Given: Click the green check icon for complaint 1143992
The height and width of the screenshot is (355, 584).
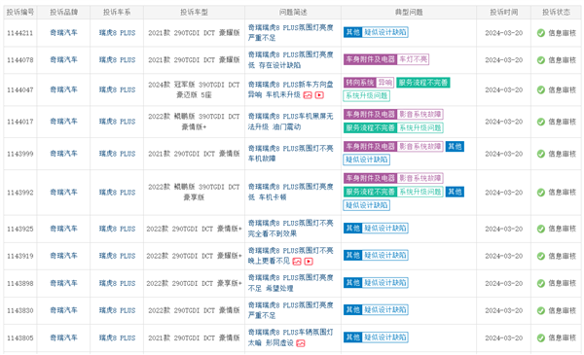Looking at the screenshot, I should [x=541, y=193].
